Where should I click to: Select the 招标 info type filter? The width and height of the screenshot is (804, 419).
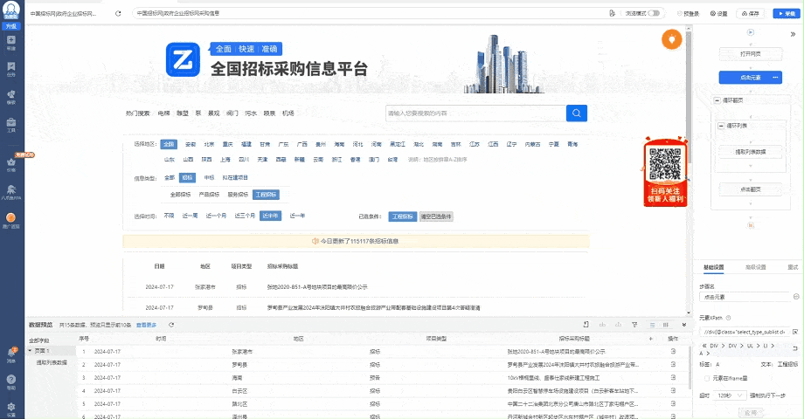click(187, 178)
